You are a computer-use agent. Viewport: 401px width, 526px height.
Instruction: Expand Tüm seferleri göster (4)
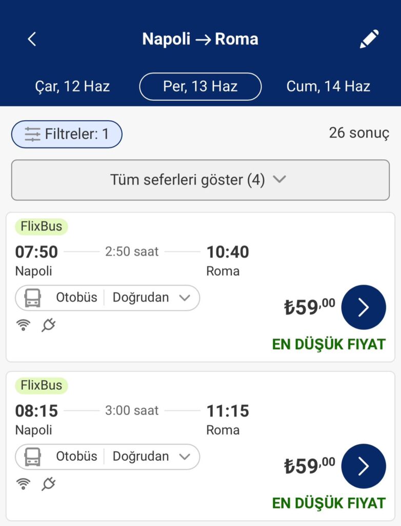[200, 180]
